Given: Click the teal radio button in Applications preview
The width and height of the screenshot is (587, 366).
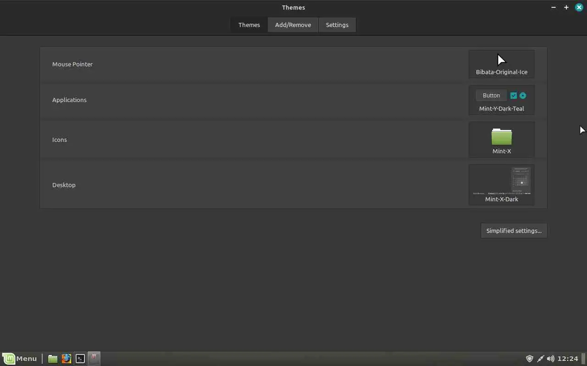Looking at the screenshot, I should click(x=523, y=96).
